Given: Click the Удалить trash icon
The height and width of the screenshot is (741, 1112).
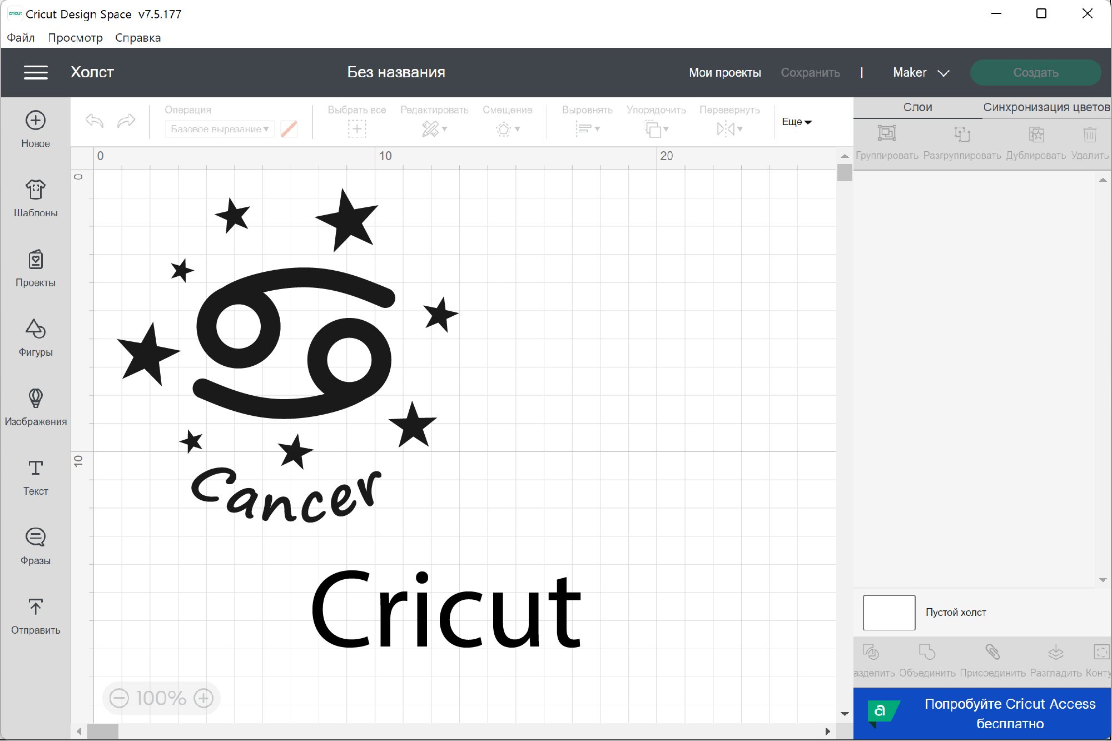Looking at the screenshot, I should point(1090,133).
